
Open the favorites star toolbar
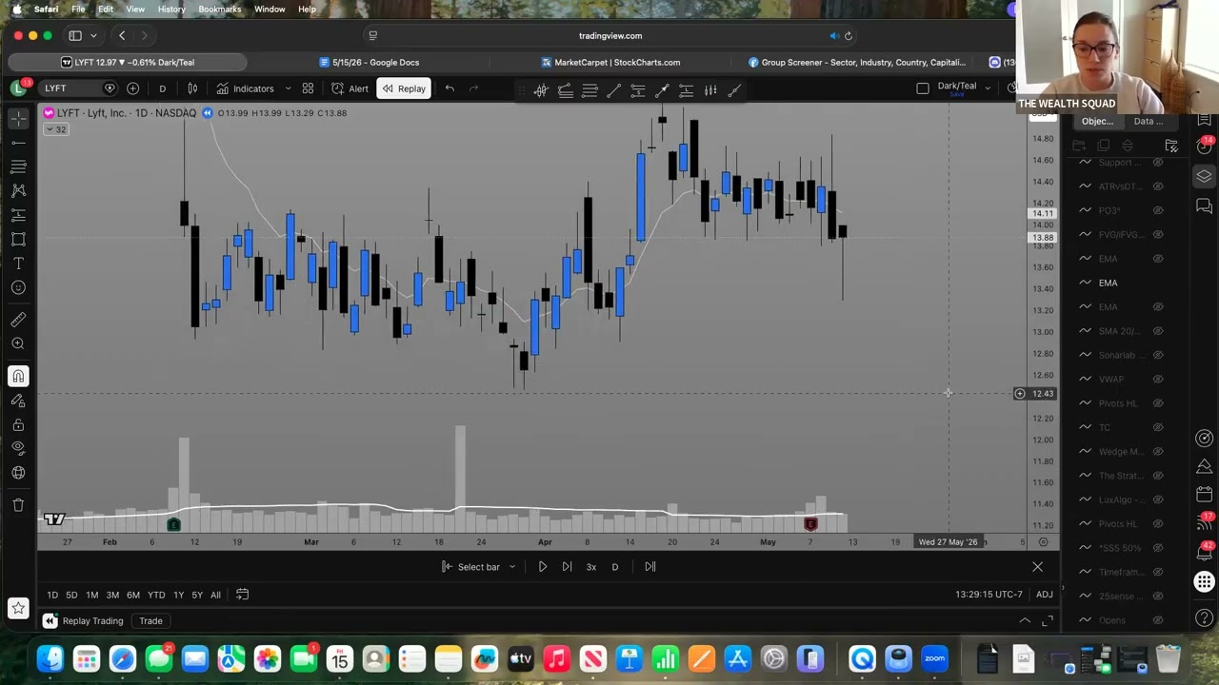point(18,607)
